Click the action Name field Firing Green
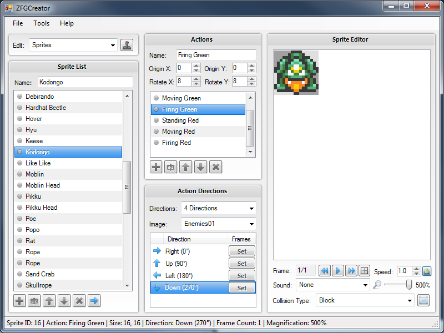This screenshot has height=333, width=444. 216,55
